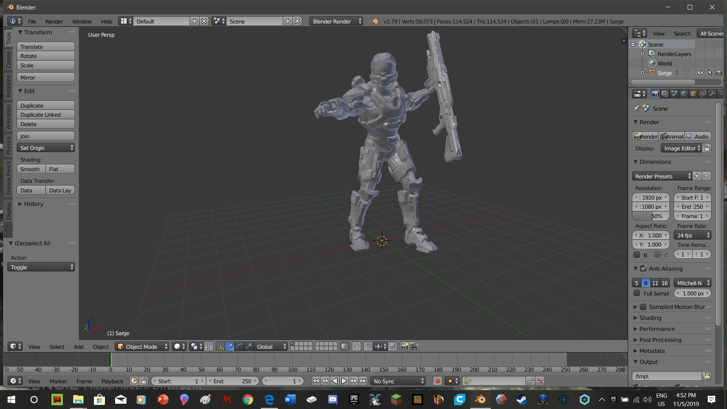Select the Translate manipulator arrow icon
Viewport: 727px width, 409px height.
pos(230,347)
